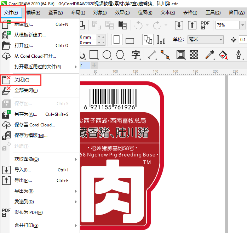This screenshot has height=233, width=247.
Task: Click the Publish to PDF toolbar icon
Action: [205, 25]
